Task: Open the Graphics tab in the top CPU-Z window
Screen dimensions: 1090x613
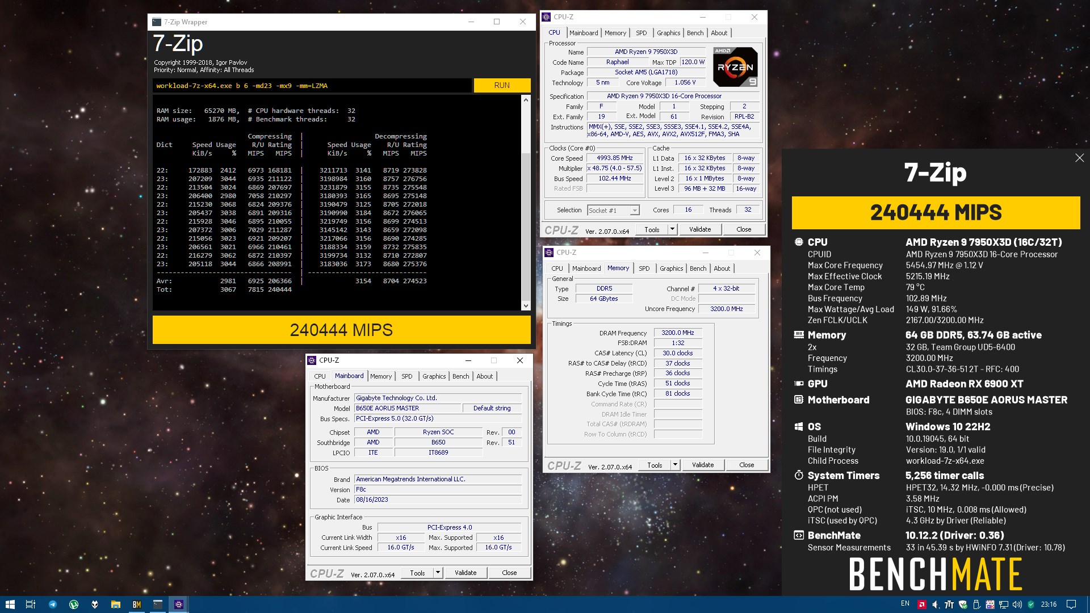Action: click(x=668, y=33)
